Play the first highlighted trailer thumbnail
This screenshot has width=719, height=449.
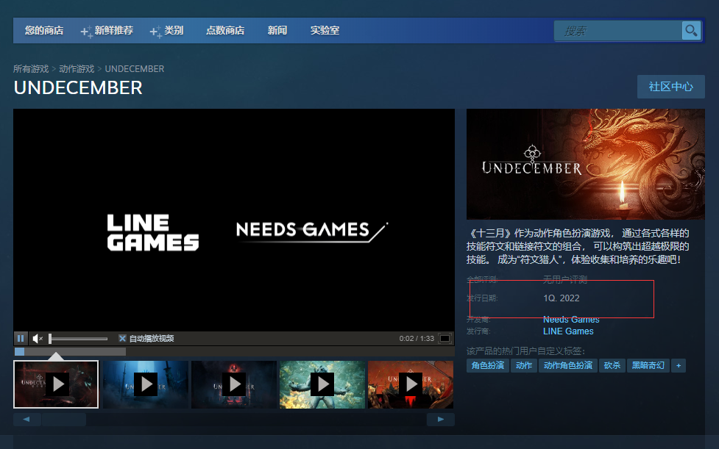pos(56,384)
